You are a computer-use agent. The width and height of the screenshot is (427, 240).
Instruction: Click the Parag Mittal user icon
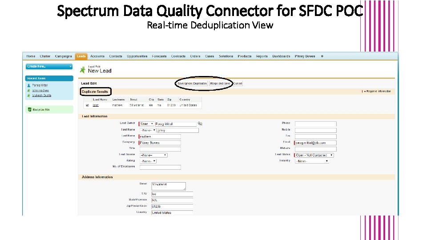pyautogui.click(x=28, y=85)
